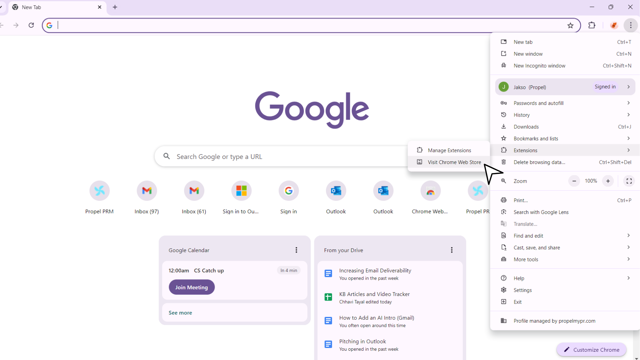This screenshot has height=360, width=640.
Task: Reload the page with the refresh icon
Action: coord(31,25)
